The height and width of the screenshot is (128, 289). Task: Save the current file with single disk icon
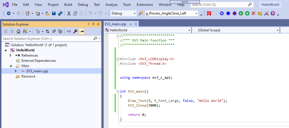pos(54,13)
